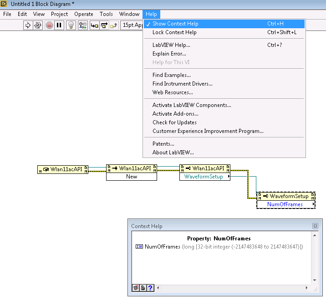Image resolution: width=326 pixels, height=305 pixels.
Task: Open the 15pt font size dropdown
Action: pyautogui.click(x=132, y=25)
